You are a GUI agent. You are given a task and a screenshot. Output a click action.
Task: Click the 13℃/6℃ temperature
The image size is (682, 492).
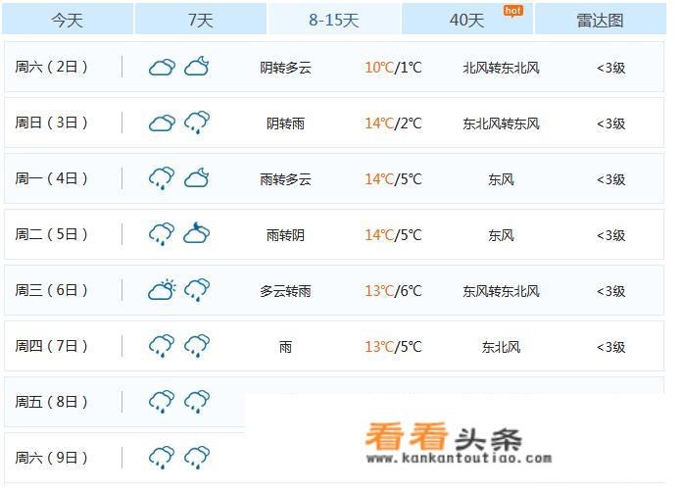tap(393, 290)
